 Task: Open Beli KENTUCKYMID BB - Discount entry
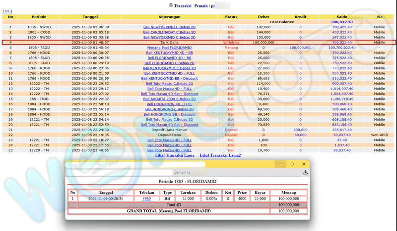(169, 78)
